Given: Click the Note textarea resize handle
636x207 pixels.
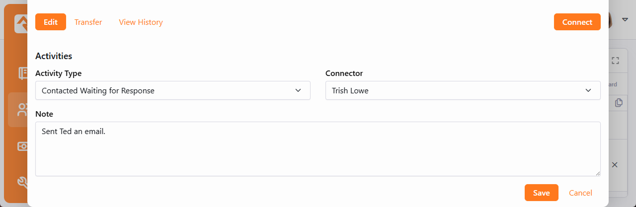Looking at the screenshot, I should coord(598,173).
